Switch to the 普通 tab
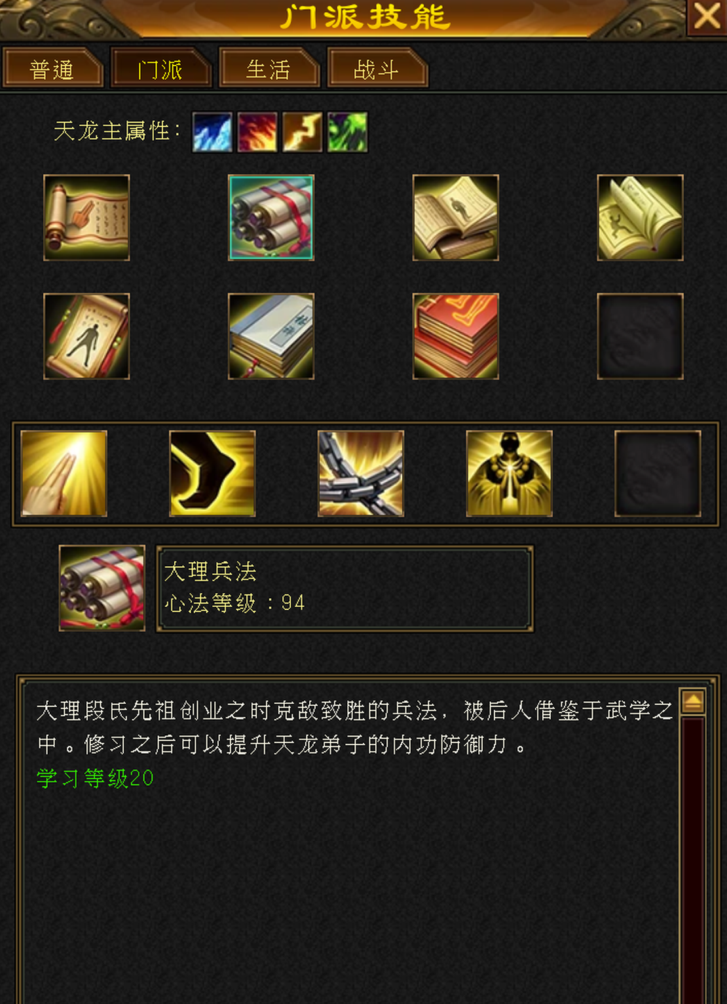Viewport: 727px width, 1004px height. pos(52,68)
